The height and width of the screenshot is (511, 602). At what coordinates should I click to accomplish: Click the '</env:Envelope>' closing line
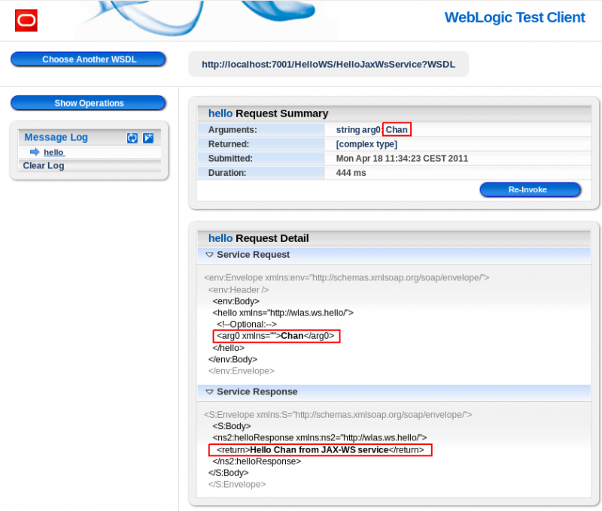tap(241, 370)
